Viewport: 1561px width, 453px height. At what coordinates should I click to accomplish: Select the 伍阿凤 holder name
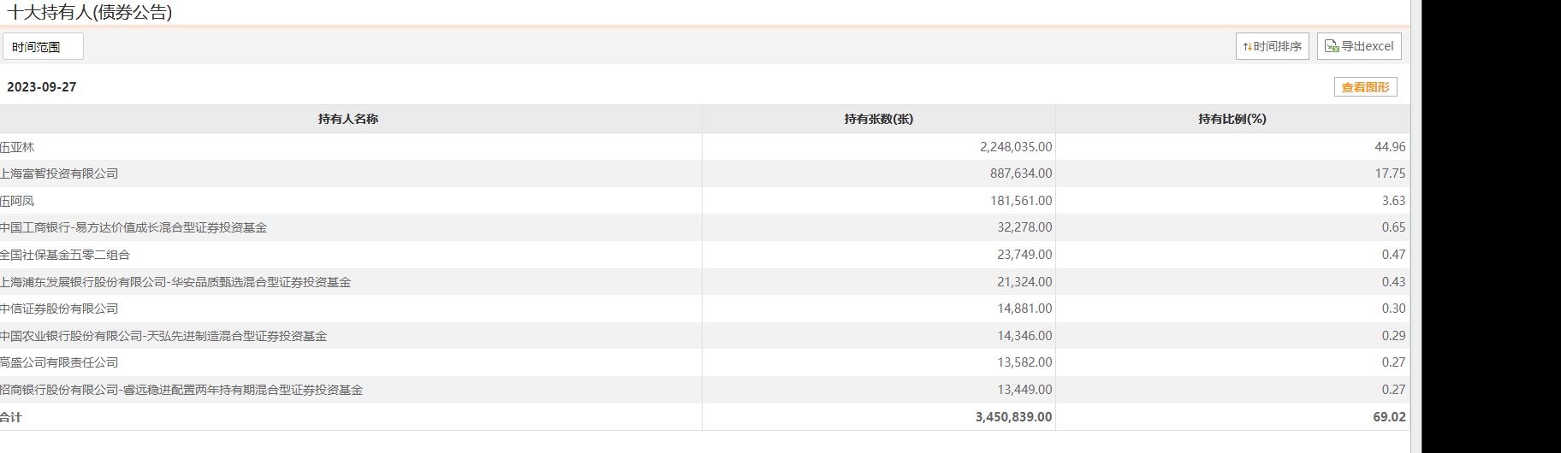pyautogui.click(x=18, y=201)
